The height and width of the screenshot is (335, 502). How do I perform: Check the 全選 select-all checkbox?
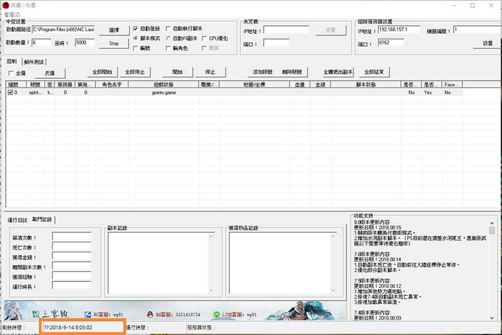(x=11, y=73)
